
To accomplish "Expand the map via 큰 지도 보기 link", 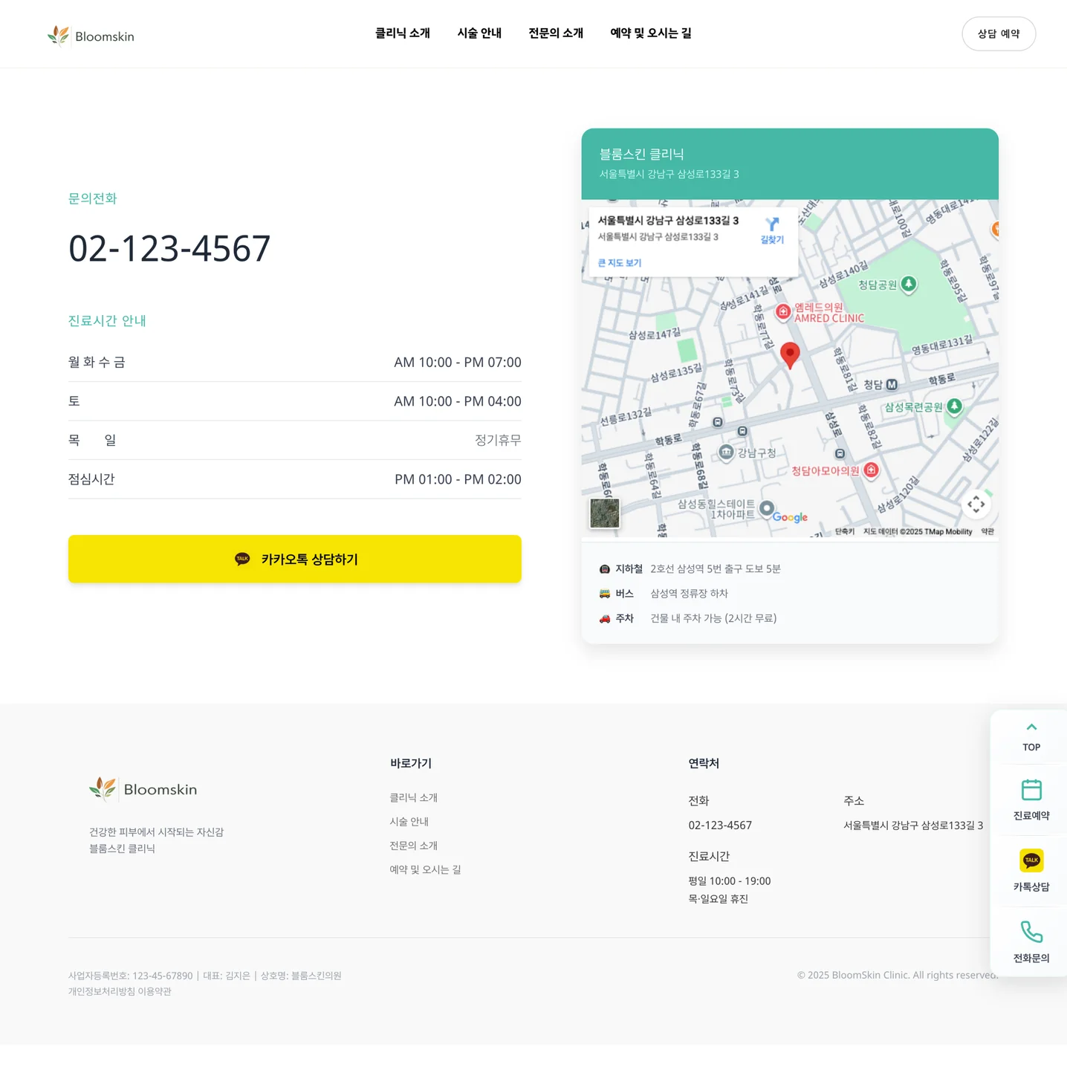I will point(619,262).
